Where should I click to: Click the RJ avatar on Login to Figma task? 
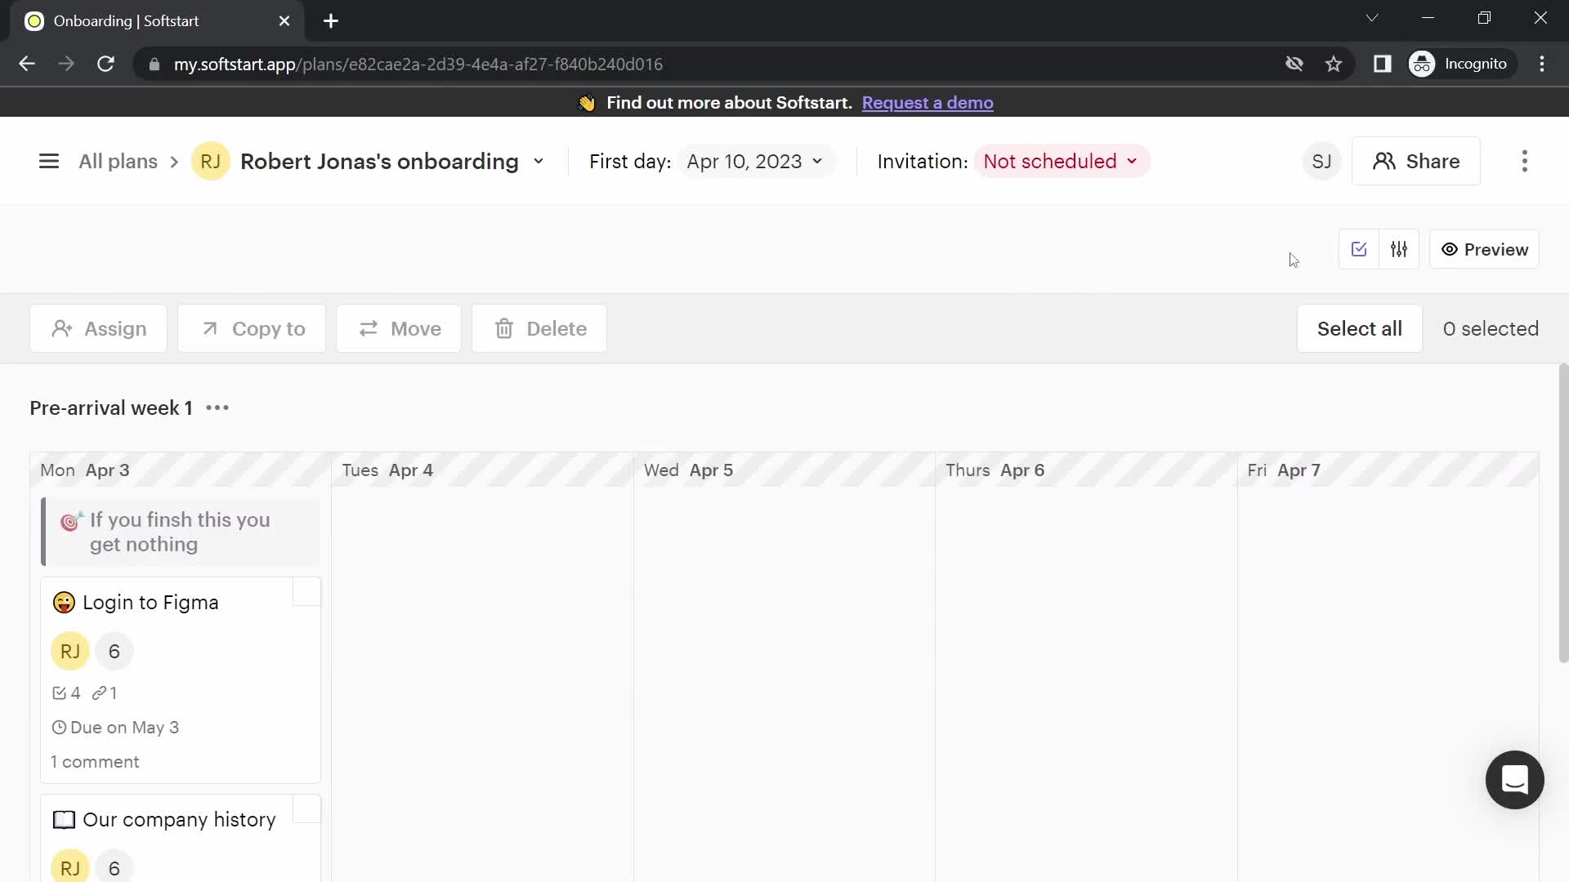(x=70, y=650)
